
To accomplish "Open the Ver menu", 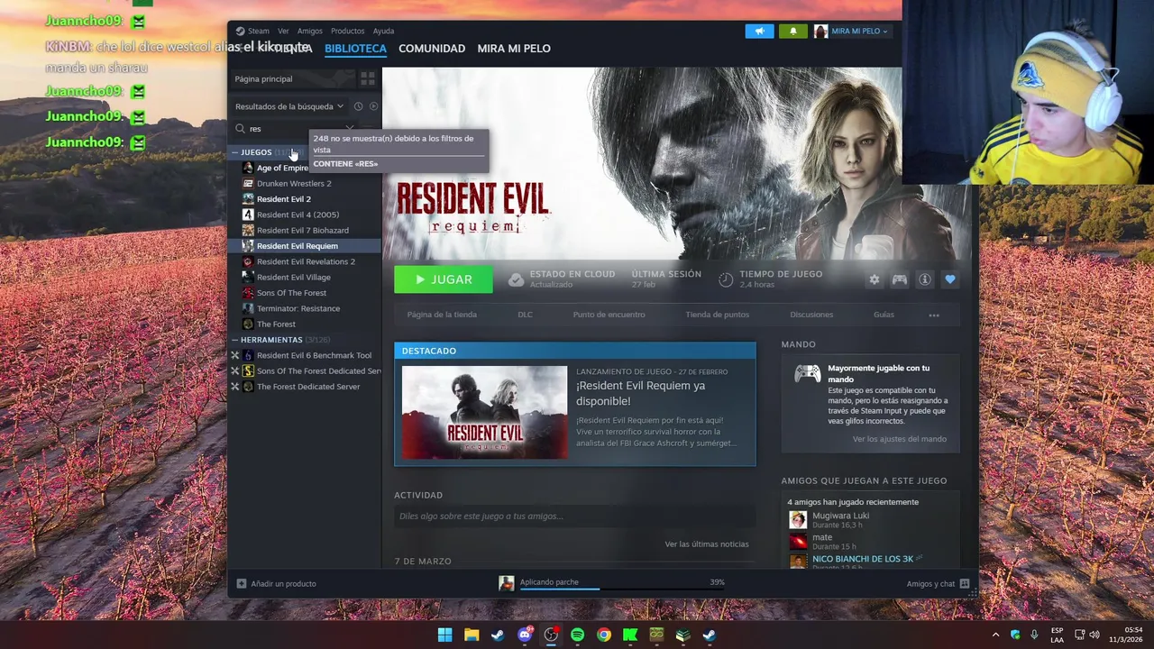I will [283, 31].
